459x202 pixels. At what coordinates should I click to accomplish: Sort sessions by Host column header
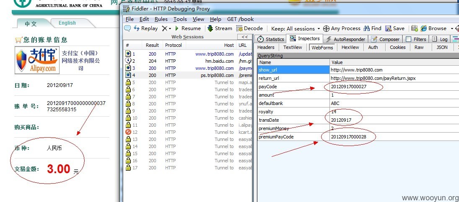(x=211, y=45)
